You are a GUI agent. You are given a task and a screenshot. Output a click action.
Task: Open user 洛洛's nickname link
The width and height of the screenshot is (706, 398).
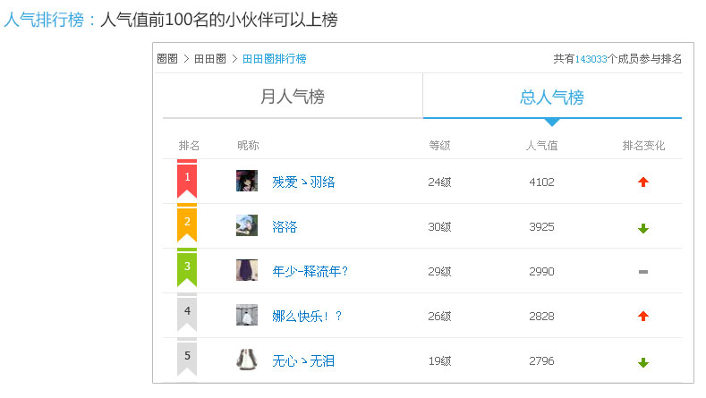pos(285,227)
